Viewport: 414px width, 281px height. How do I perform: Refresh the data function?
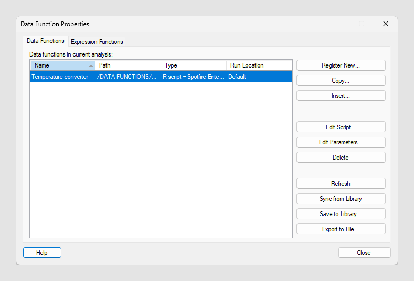click(x=341, y=184)
